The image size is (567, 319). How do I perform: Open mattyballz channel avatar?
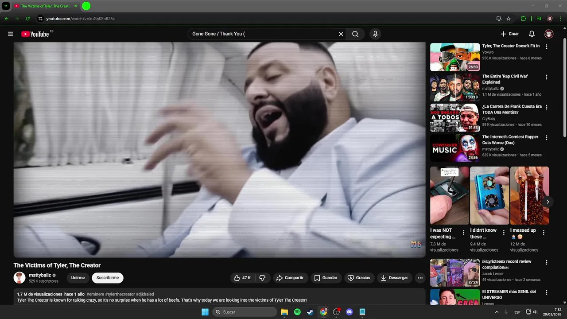point(19,278)
